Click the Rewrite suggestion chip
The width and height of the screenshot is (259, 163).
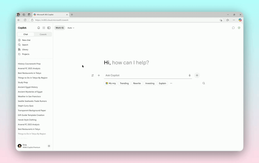click(137, 83)
